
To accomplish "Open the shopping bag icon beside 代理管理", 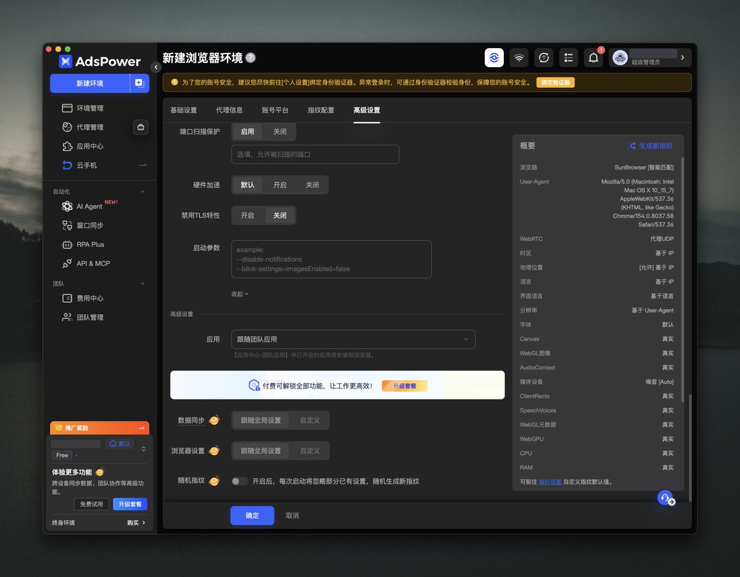I will tap(141, 127).
